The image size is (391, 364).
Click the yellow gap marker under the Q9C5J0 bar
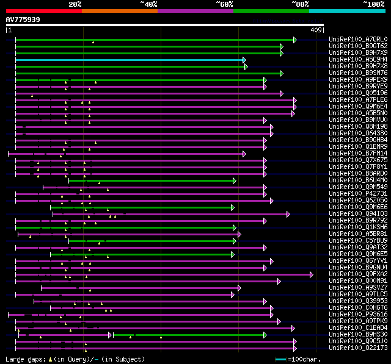[x=86, y=344]
